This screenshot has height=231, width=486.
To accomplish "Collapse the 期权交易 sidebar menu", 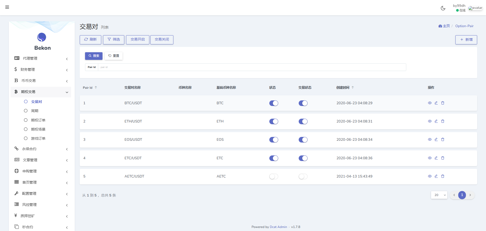I will point(40,92).
